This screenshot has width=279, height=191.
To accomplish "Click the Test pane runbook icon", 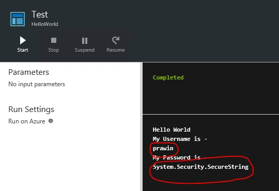I will [18, 19].
